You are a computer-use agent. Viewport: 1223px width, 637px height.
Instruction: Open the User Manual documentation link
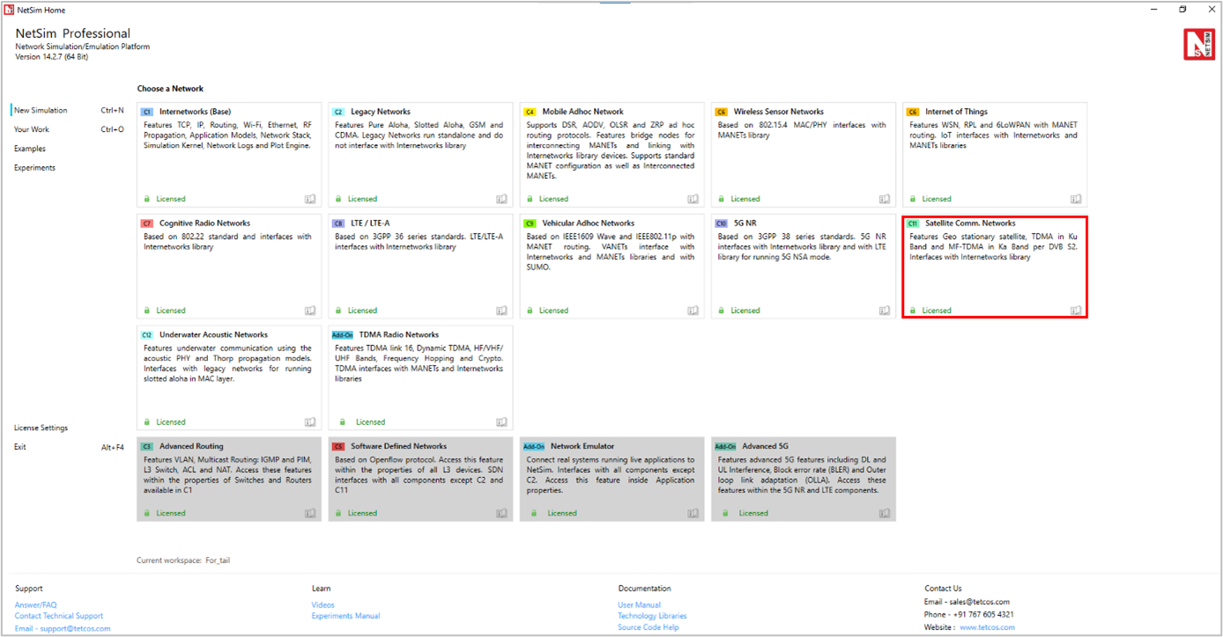tap(639, 604)
